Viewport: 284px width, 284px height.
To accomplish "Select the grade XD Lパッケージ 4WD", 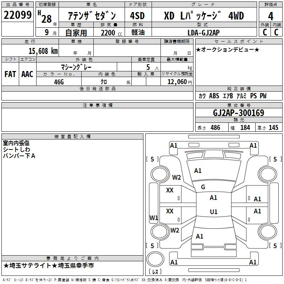I will pos(204,16).
